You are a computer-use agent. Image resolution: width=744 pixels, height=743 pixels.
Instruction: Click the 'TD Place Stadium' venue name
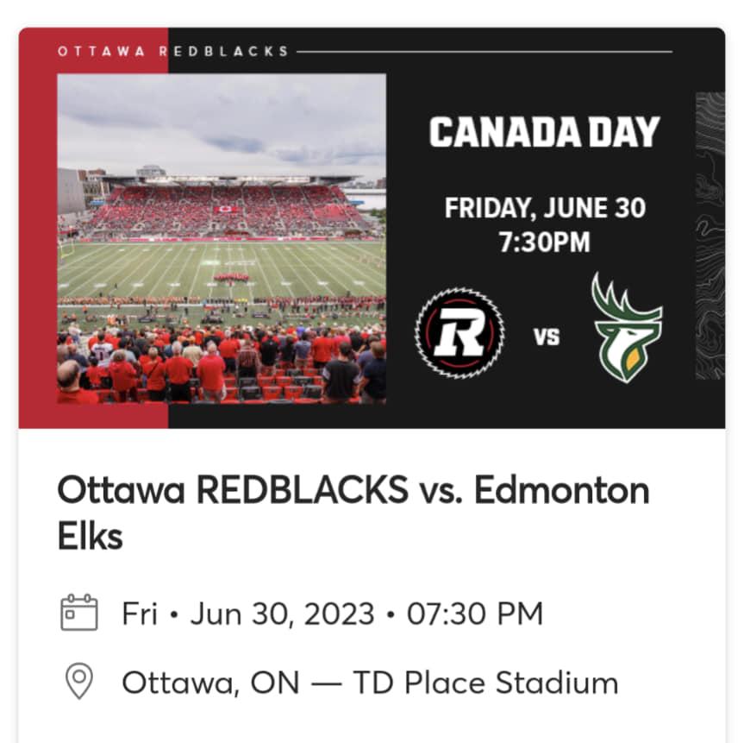(485, 683)
